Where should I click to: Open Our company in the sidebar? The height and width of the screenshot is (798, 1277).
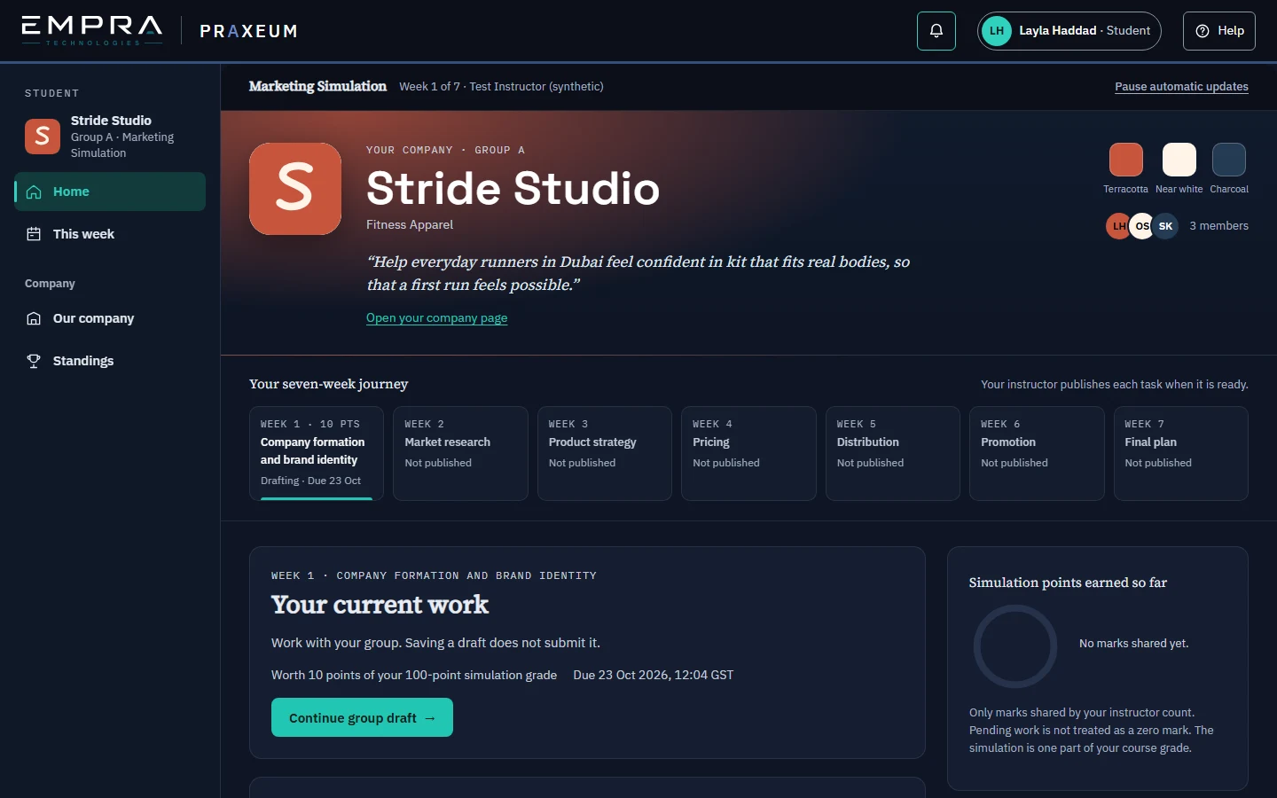pos(110,318)
